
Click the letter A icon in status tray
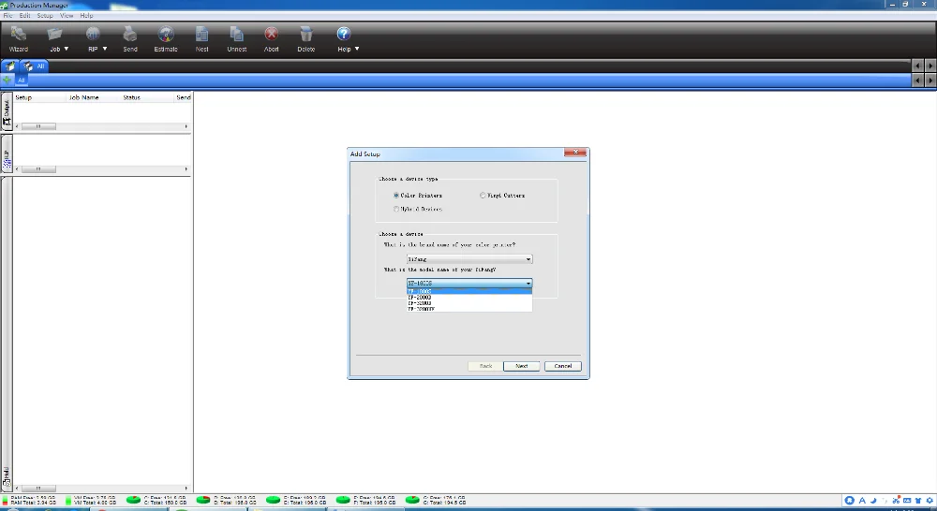click(x=862, y=501)
